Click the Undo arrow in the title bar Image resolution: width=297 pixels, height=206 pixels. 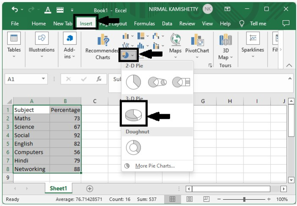click(x=15, y=9)
